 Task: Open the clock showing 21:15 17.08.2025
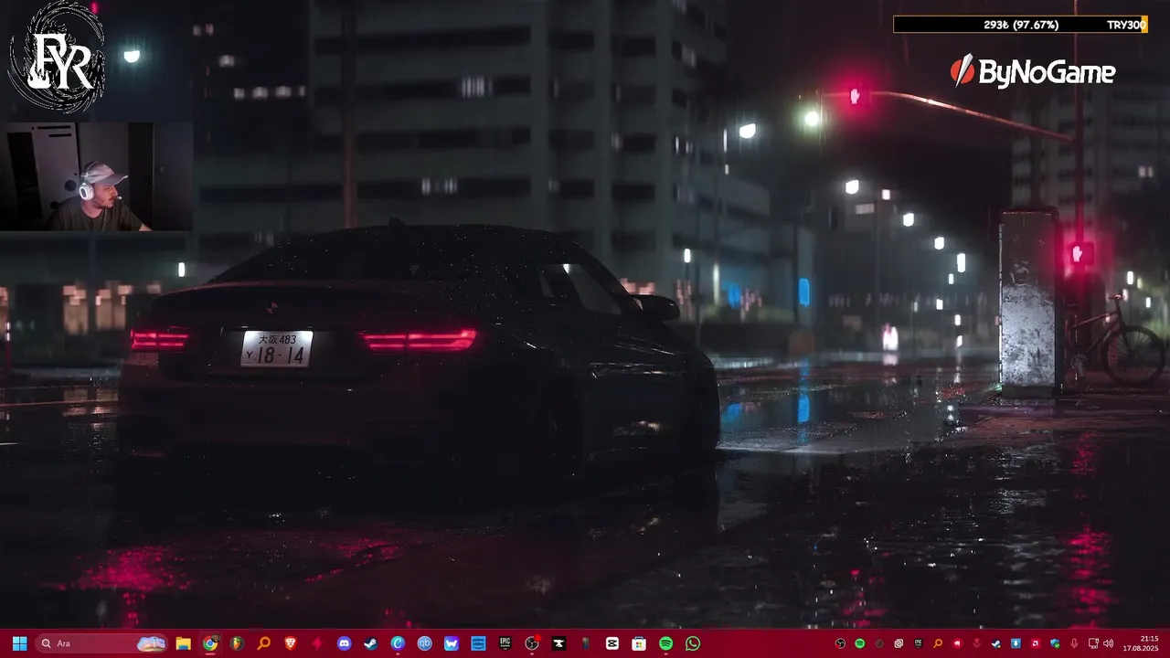(1141, 643)
